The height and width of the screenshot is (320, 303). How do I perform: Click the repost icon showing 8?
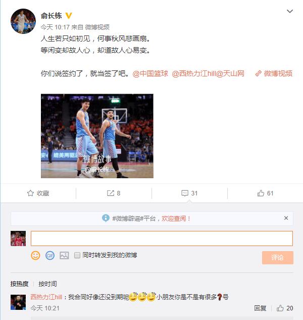[111, 193]
